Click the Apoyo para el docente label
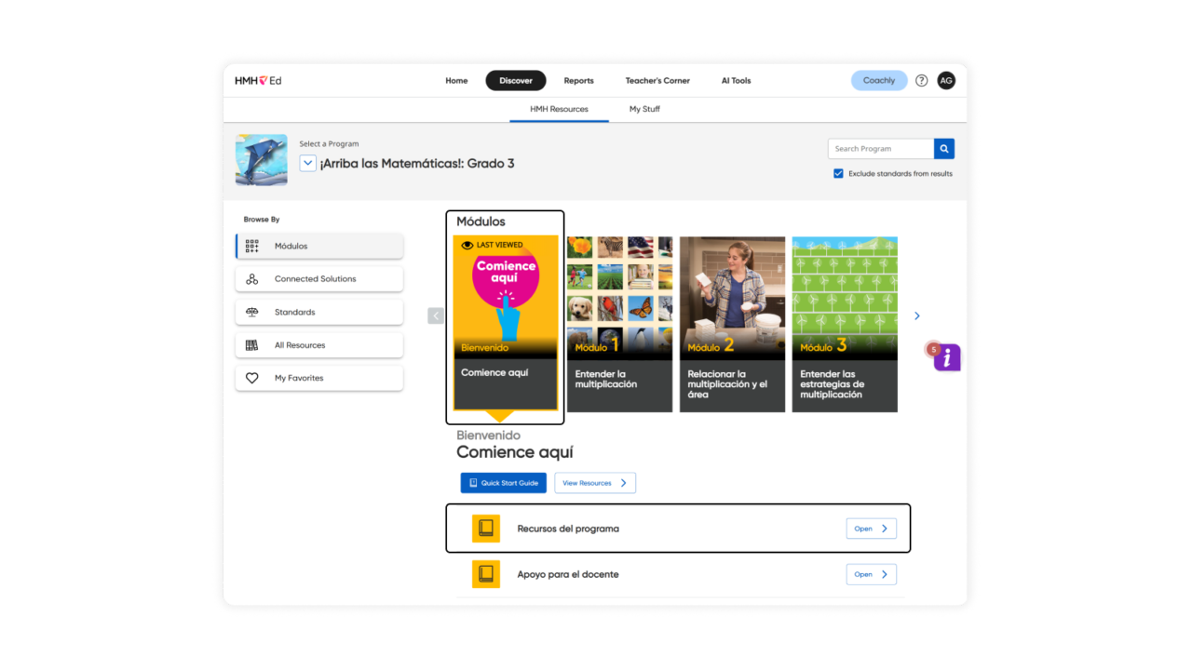This screenshot has width=1192, height=670. tap(568, 574)
